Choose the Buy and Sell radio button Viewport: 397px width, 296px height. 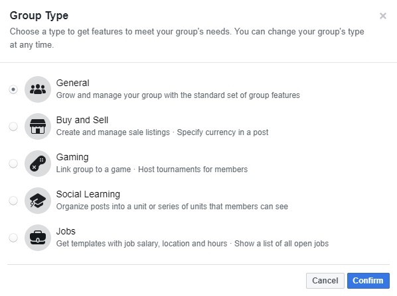13,126
